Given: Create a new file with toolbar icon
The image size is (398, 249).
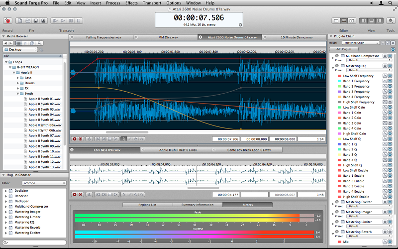Looking at the screenshot, I should coord(20,20).
